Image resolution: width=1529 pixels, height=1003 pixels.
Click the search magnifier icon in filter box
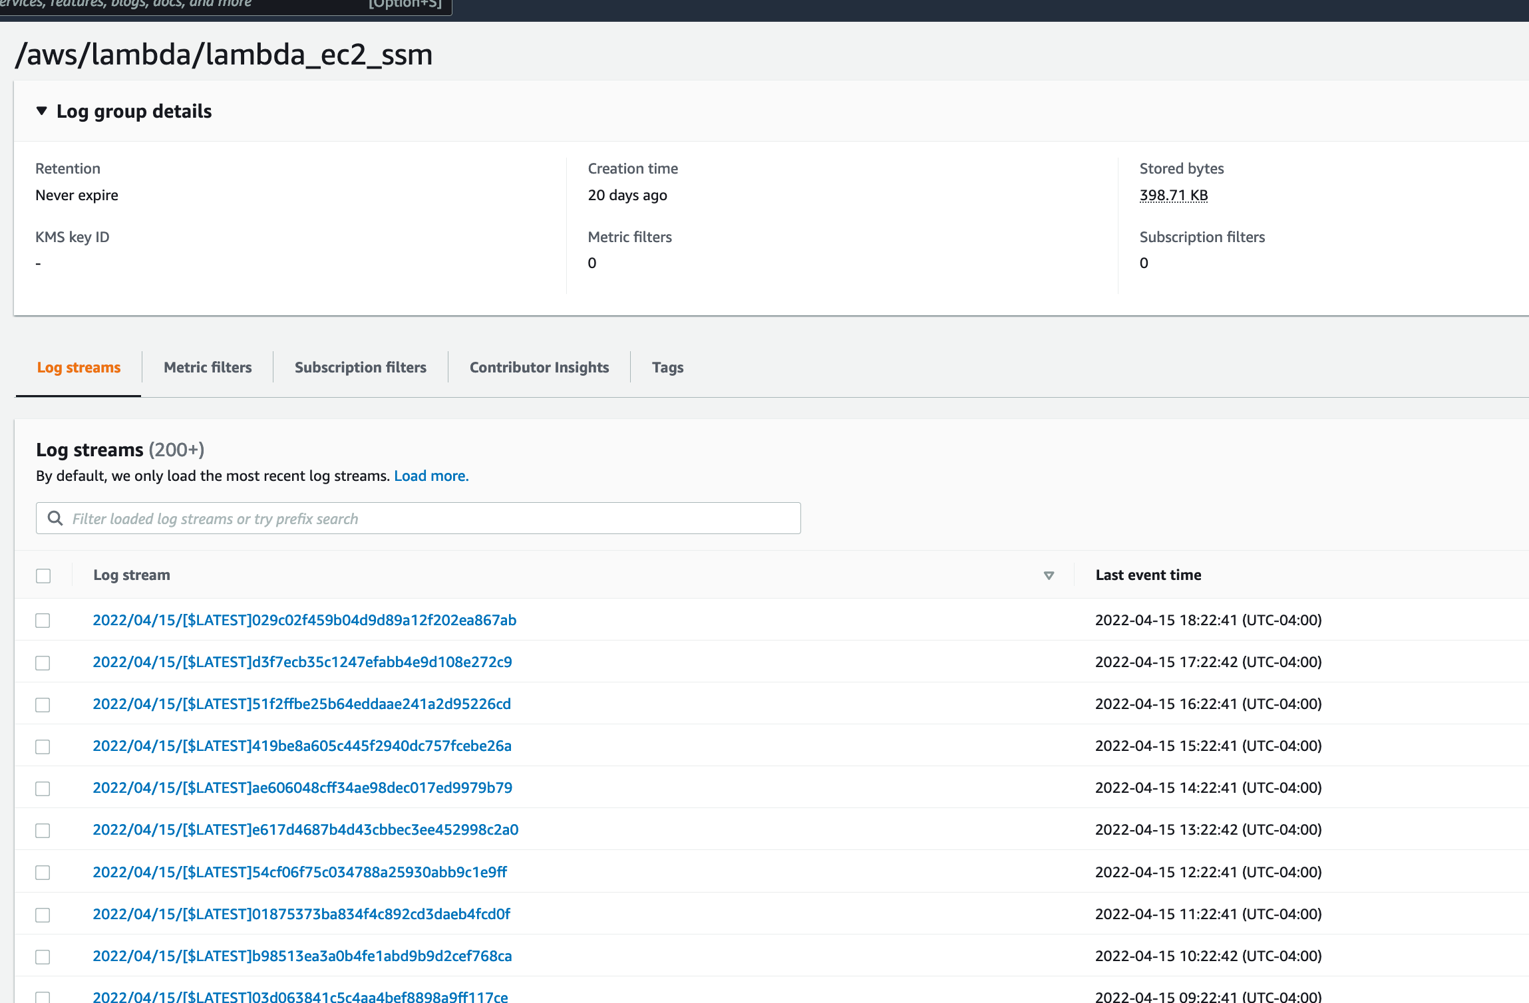tap(55, 518)
